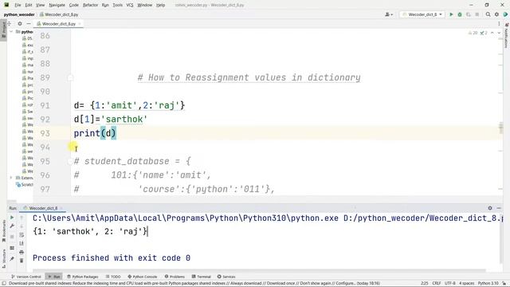Open the Notifications side panel
This screenshot has width=510, height=287.
click(x=506, y=36)
